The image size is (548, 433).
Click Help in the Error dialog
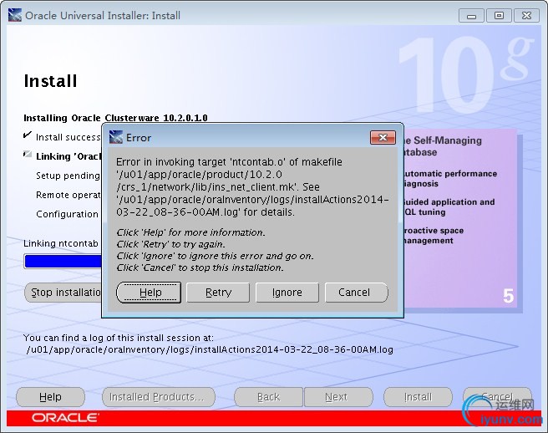click(149, 293)
